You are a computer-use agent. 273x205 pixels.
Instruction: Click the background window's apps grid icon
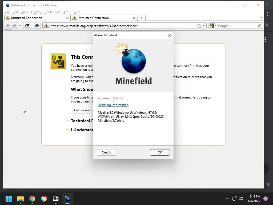(265, 40)
